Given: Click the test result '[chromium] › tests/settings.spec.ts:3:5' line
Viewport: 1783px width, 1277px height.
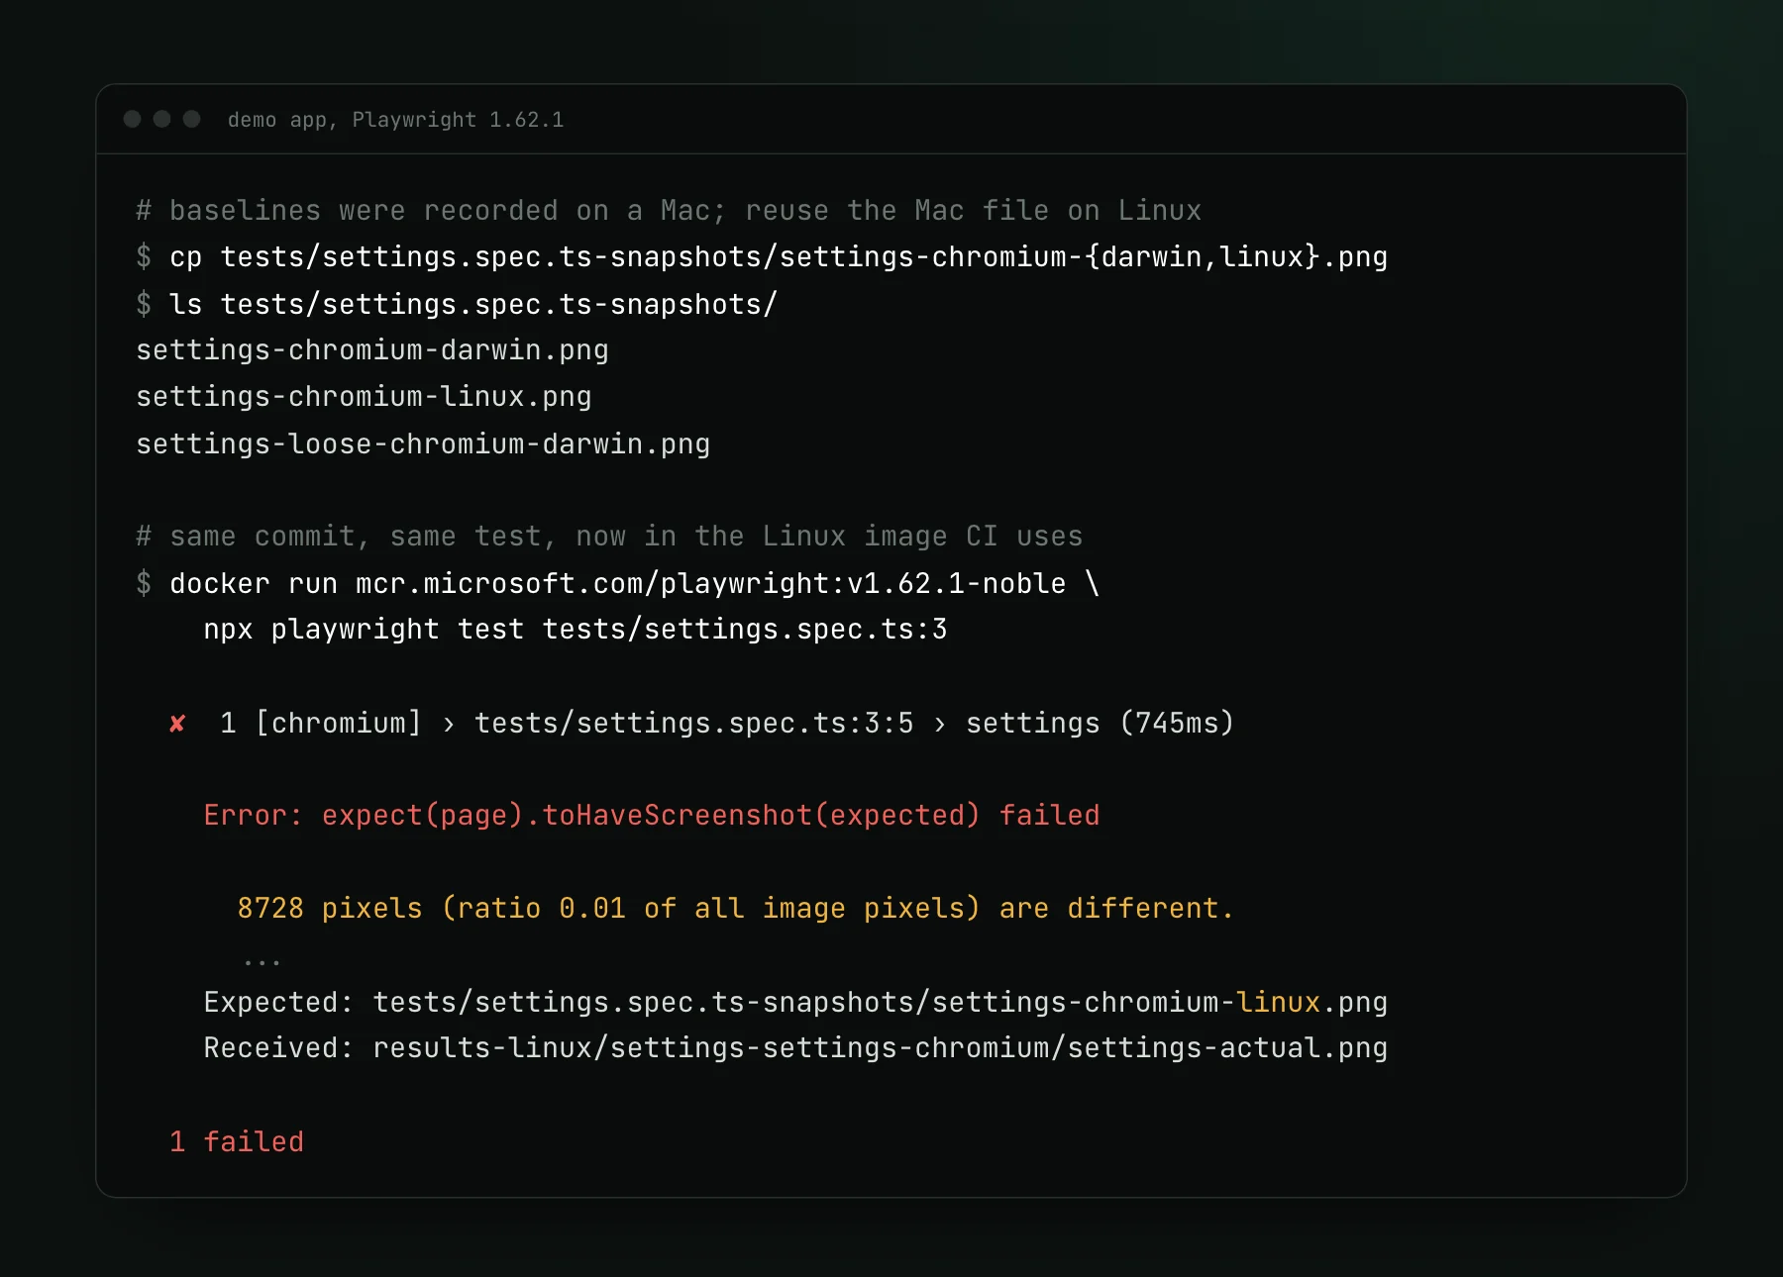Looking at the screenshot, I should [702, 724].
